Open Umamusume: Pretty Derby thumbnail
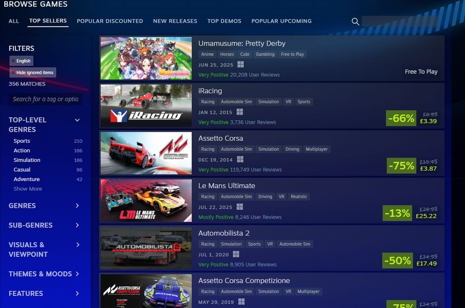This screenshot has width=465, height=308. 146,58
